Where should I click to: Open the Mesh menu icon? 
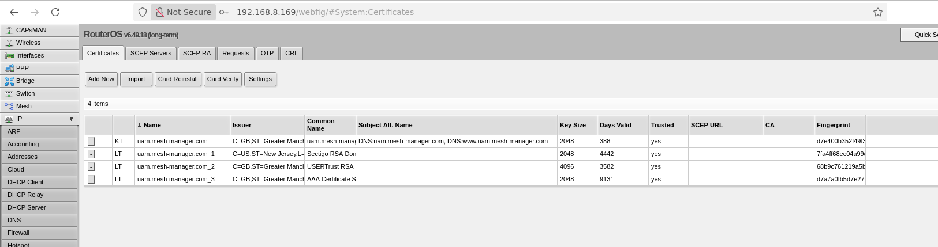(9, 106)
